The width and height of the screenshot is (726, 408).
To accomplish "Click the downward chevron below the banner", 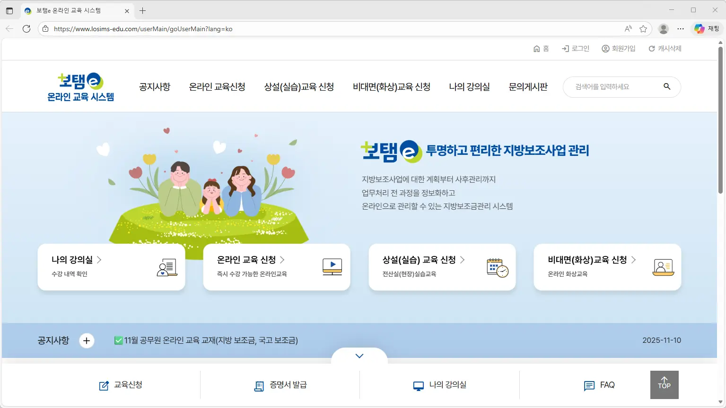I will coord(359,356).
